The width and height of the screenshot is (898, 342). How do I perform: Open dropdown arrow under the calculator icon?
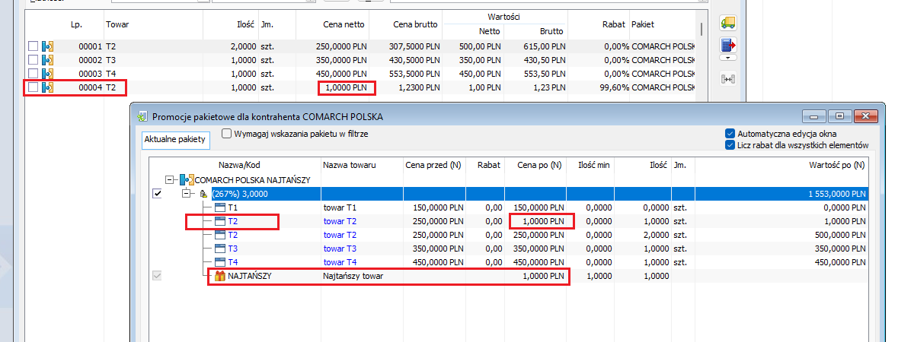pos(727,58)
